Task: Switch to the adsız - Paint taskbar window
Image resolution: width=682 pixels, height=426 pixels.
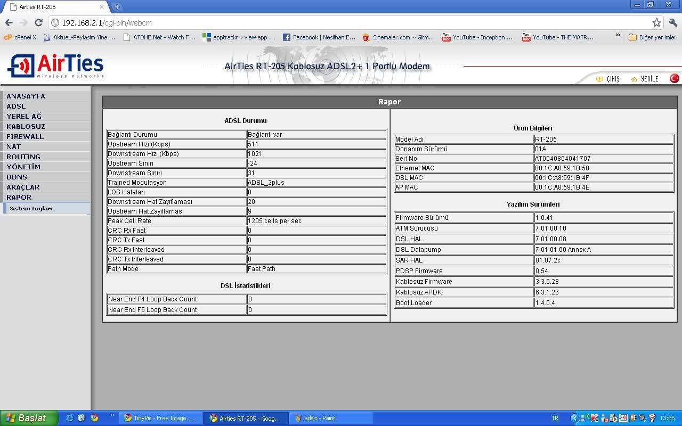Action: pos(331,418)
